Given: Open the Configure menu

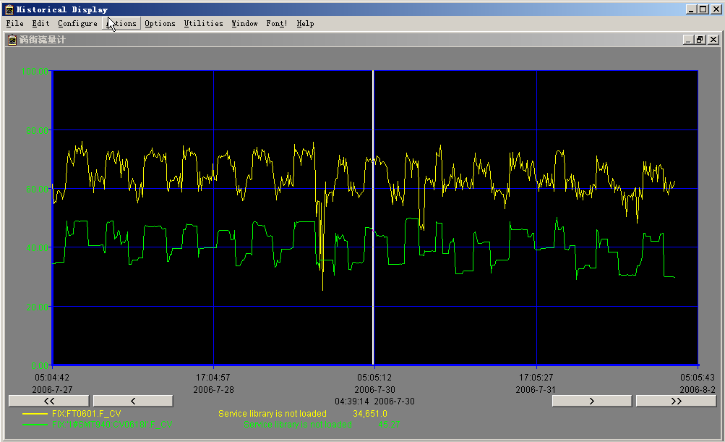Looking at the screenshot, I should 77,23.
